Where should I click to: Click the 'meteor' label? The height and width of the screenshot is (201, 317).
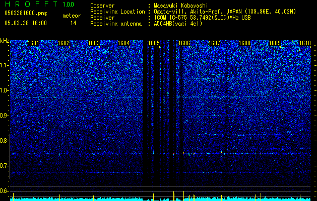click(72, 16)
